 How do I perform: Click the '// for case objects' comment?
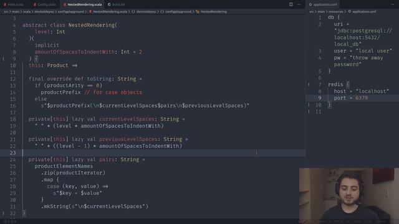(x=113, y=92)
